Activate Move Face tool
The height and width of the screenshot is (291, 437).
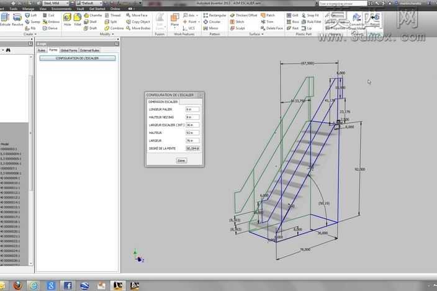click(137, 16)
